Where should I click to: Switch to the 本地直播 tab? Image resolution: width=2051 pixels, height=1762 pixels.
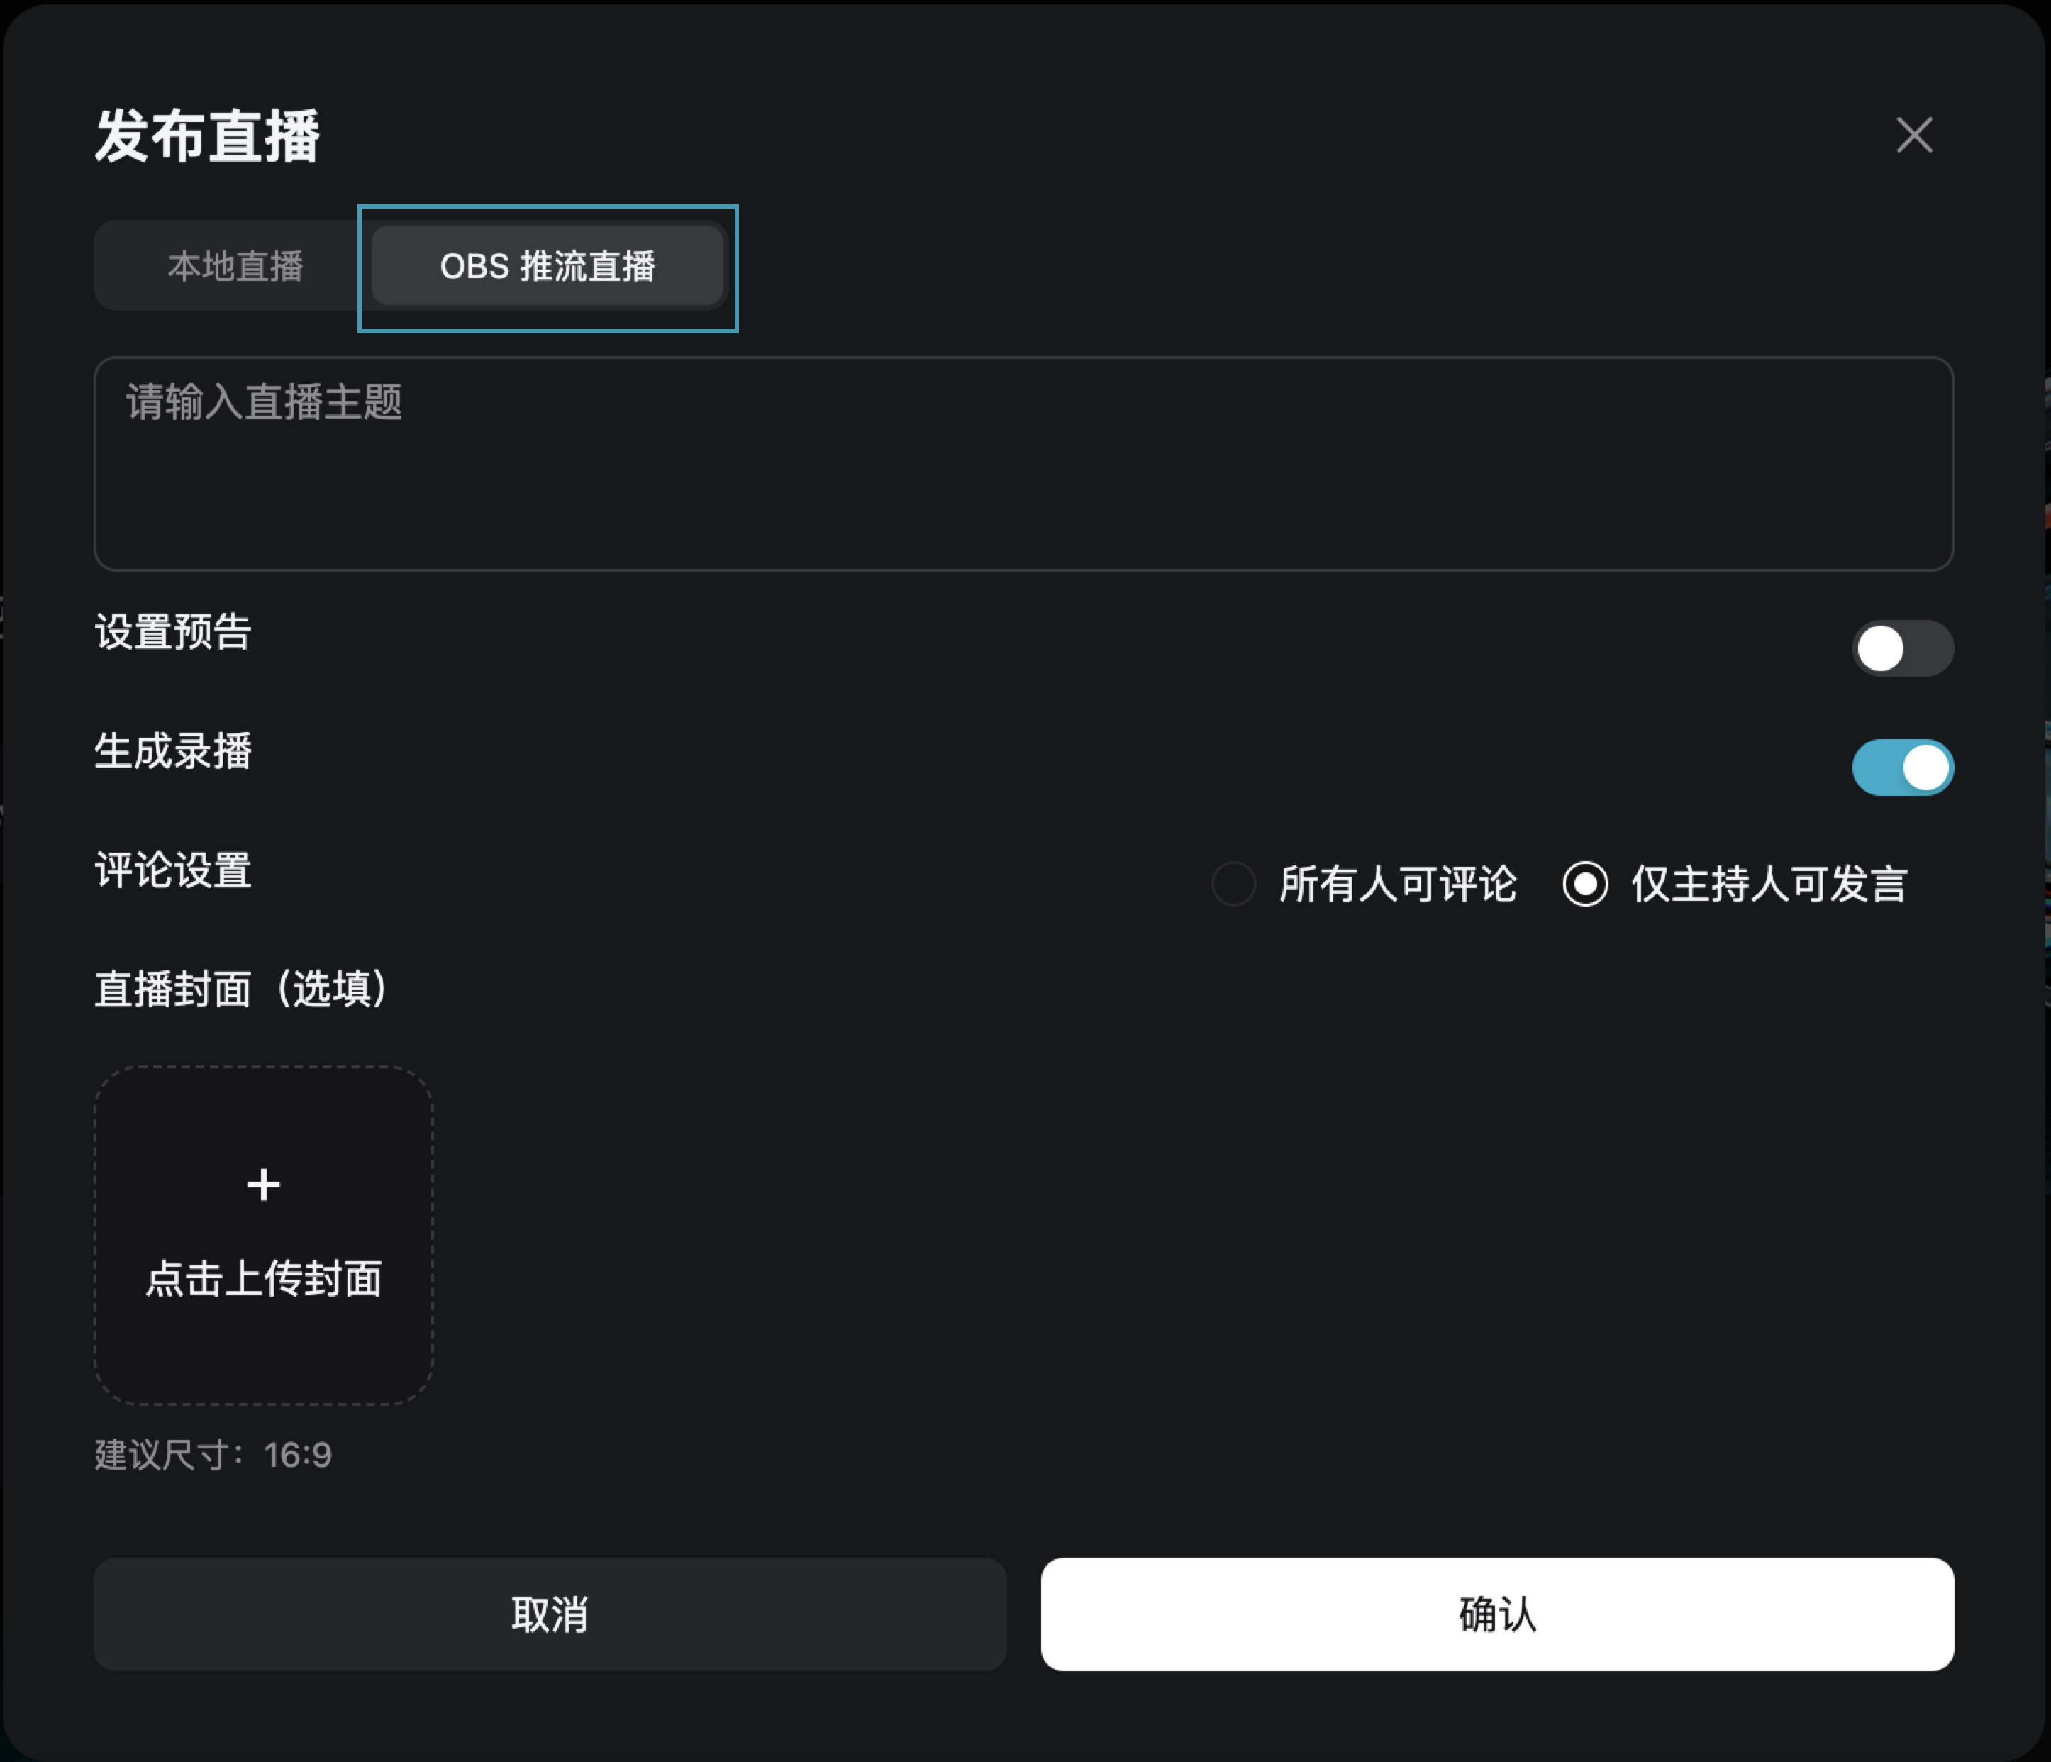235,266
